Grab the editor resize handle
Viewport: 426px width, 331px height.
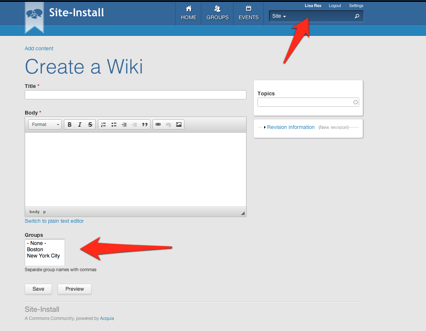tap(243, 213)
